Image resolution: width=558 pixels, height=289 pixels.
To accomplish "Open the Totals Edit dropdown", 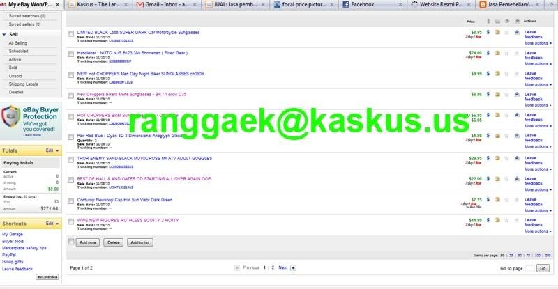I will coord(52,150).
